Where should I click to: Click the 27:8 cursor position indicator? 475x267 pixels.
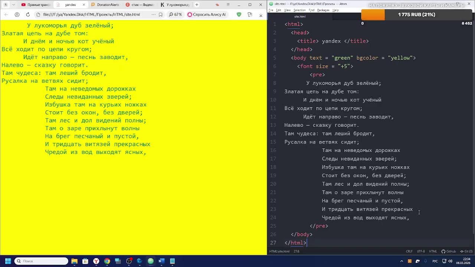297,251
